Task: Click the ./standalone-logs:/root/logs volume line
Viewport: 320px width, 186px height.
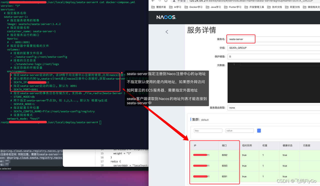Action: [x=35, y=64]
